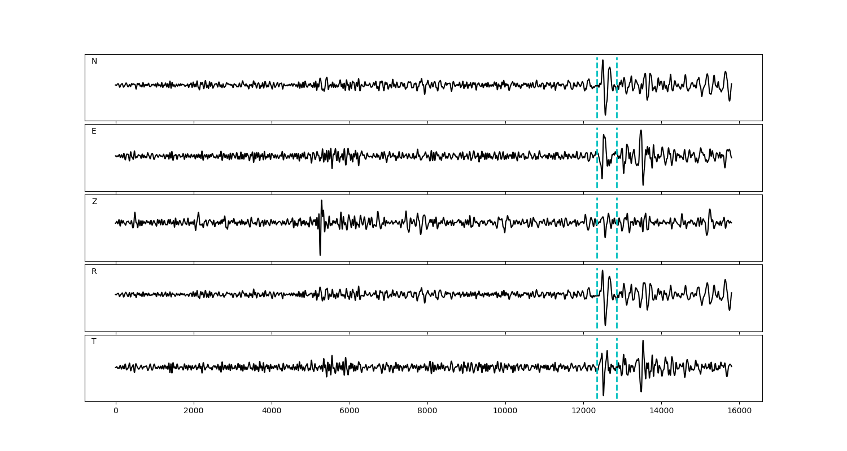
Task: Click the x-axis tick label 6000
Action: pyautogui.click(x=350, y=411)
